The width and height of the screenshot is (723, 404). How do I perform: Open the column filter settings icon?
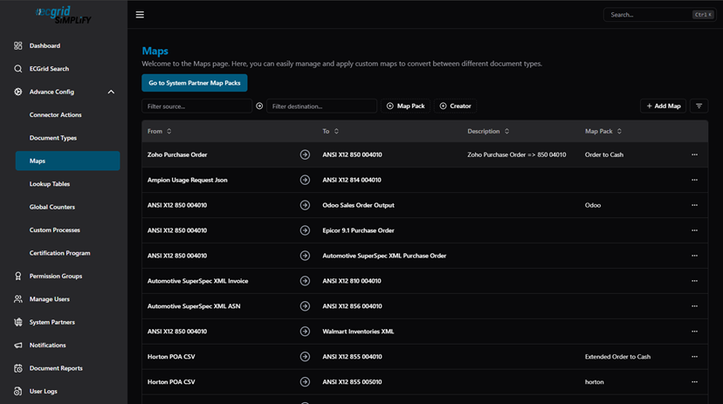click(x=699, y=106)
